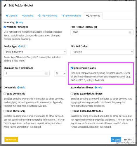
Task: Click the Full Rescan Interval stepper arrows
Action: (x=130, y=32)
